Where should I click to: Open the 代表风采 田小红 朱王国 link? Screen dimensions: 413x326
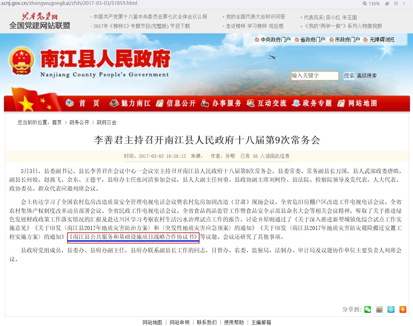(x=330, y=17)
